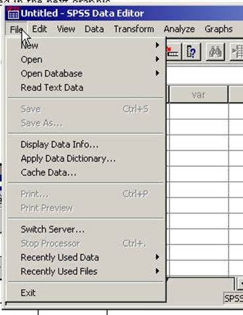Open the Analyze menu
The height and width of the screenshot is (315, 243).
pyautogui.click(x=179, y=29)
